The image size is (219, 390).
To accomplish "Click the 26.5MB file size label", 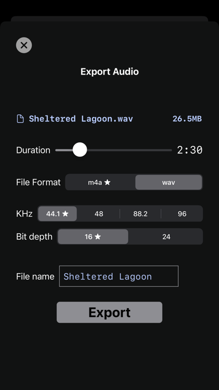I will [x=187, y=119].
